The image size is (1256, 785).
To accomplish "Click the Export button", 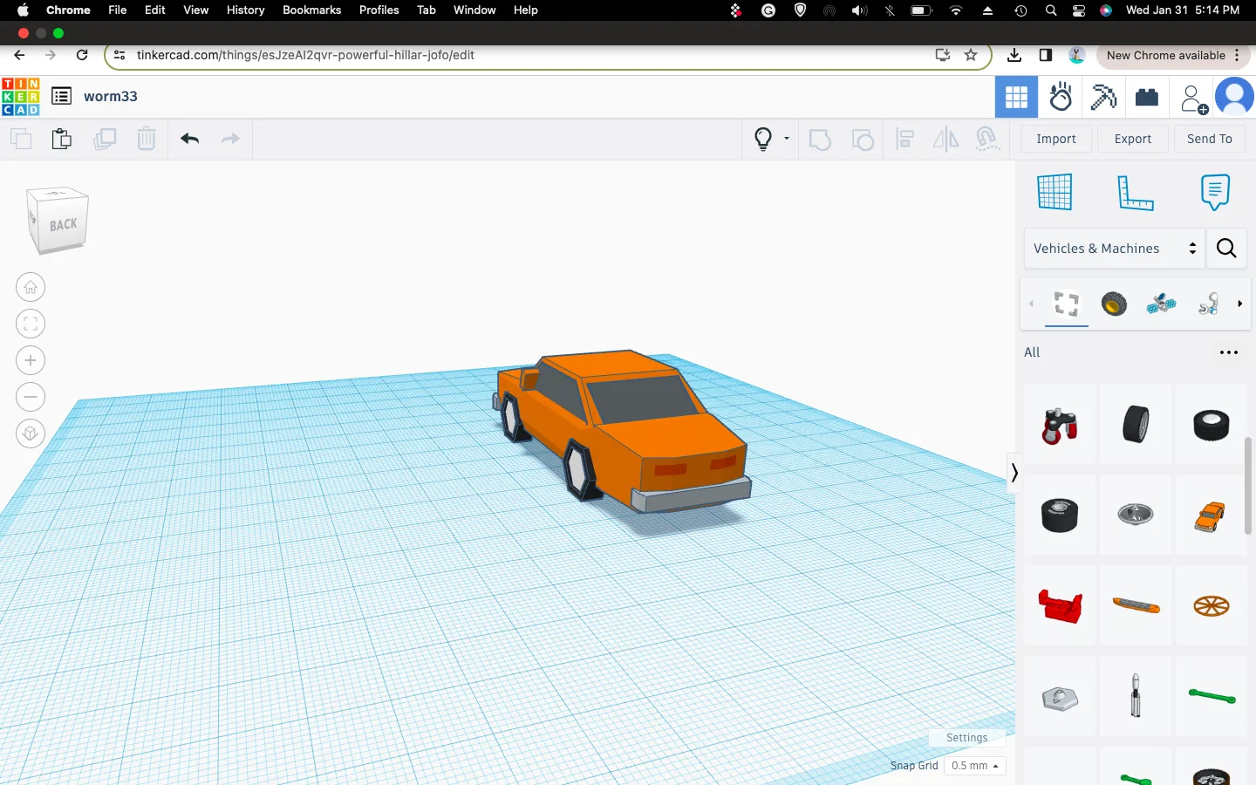I will [1132, 139].
